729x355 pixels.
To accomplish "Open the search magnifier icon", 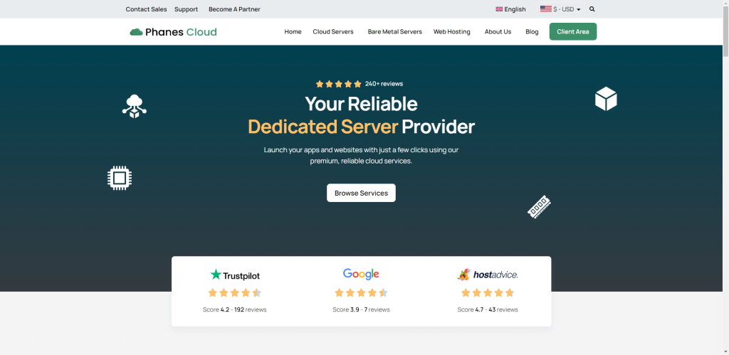I will [x=592, y=9].
